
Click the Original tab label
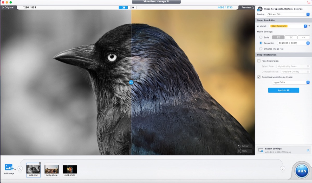(x=9, y=8)
